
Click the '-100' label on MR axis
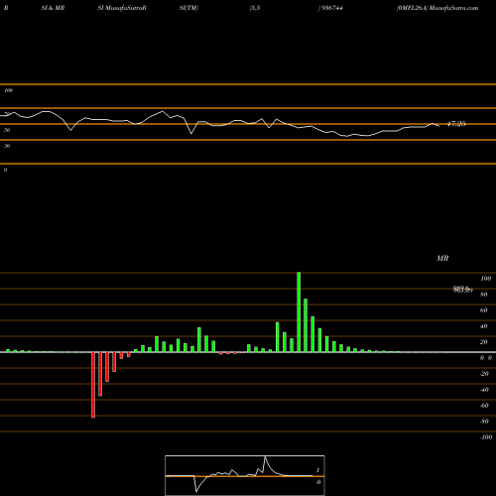tap(486, 437)
